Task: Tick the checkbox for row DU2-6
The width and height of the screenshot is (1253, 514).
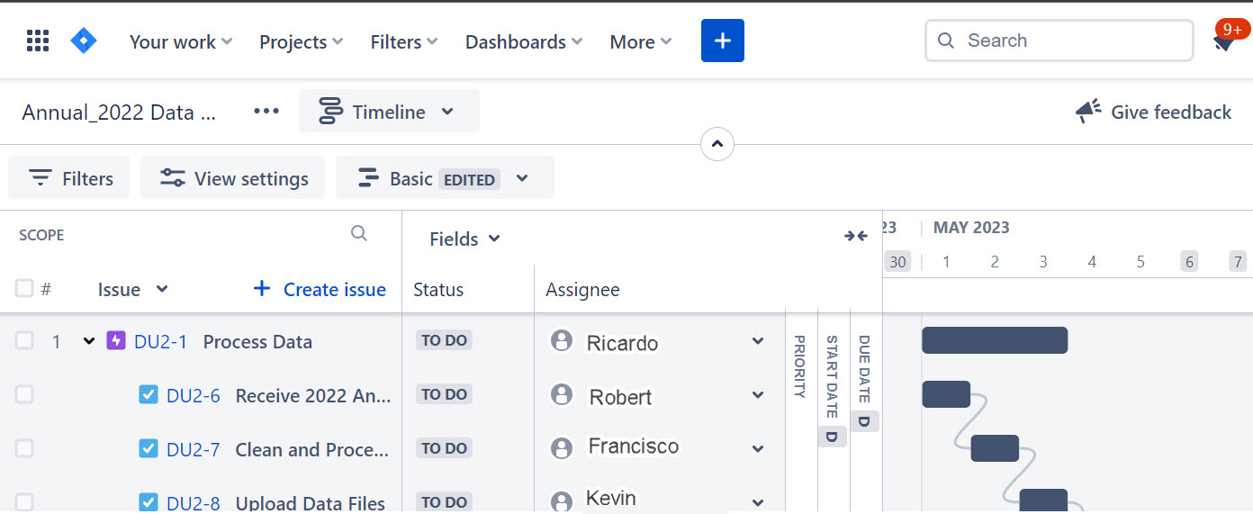Action: pyautogui.click(x=24, y=394)
